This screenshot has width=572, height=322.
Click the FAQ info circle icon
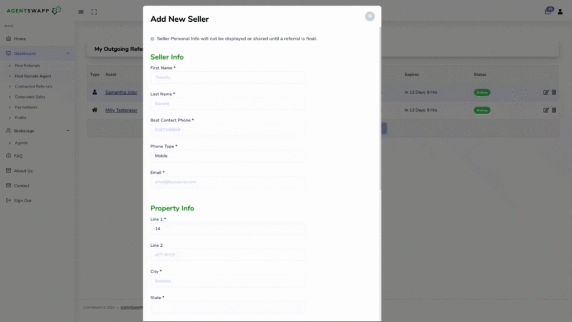[x=8, y=156]
